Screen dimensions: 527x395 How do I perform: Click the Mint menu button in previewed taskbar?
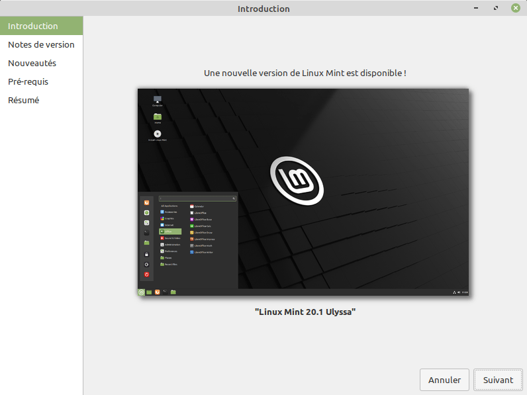click(x=142, y=292)
